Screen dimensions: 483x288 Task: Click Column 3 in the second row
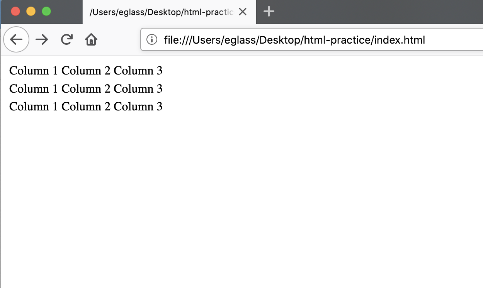click(138, 89)
